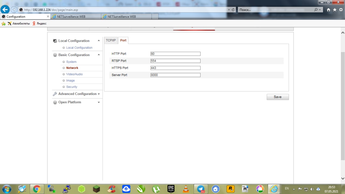Click the add-to-favorites star icon
This screenshot has height=194, width=345.
click(4, 24)
